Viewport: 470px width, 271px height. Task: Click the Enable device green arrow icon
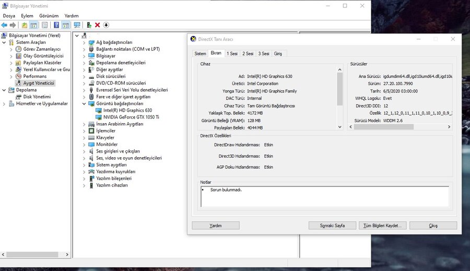[x=89, y=25]
